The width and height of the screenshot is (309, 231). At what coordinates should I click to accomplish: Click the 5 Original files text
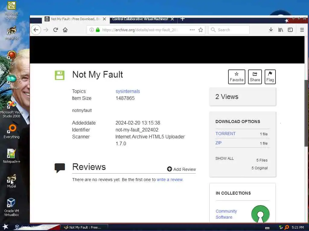(260, 168)
